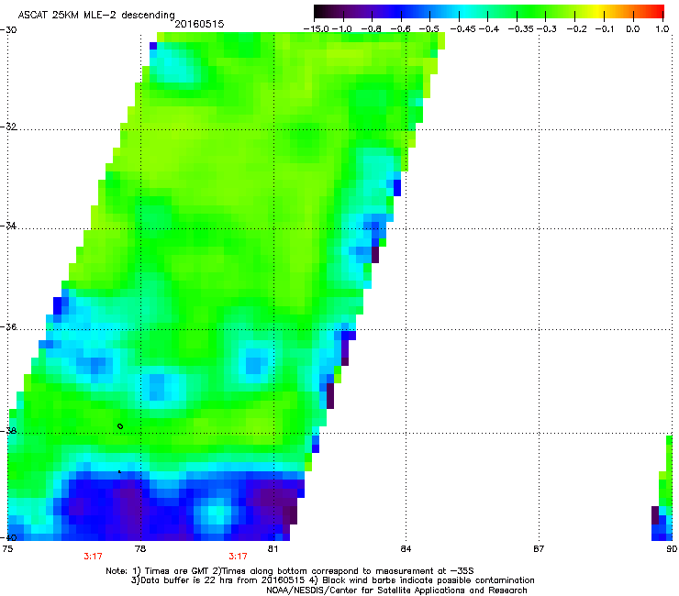Click the colorbar label -0.3
This screenshot has width=679, height=596.
coord(547,29)
